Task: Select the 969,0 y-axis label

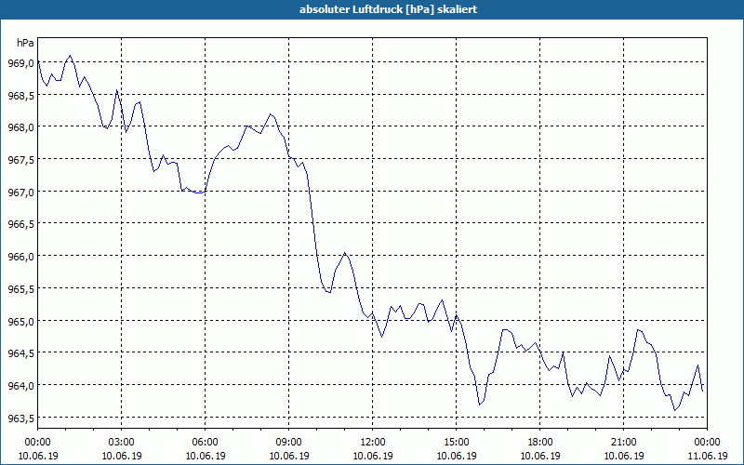Action: pyautogui.click(x=21, y=63)
